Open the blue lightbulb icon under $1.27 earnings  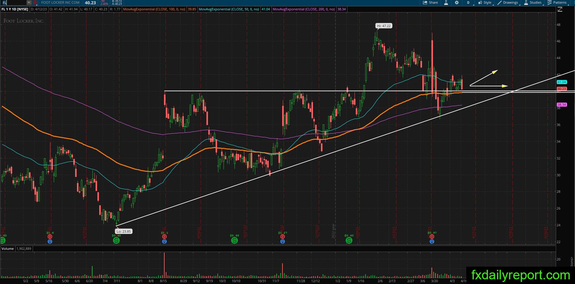point(282,241)
